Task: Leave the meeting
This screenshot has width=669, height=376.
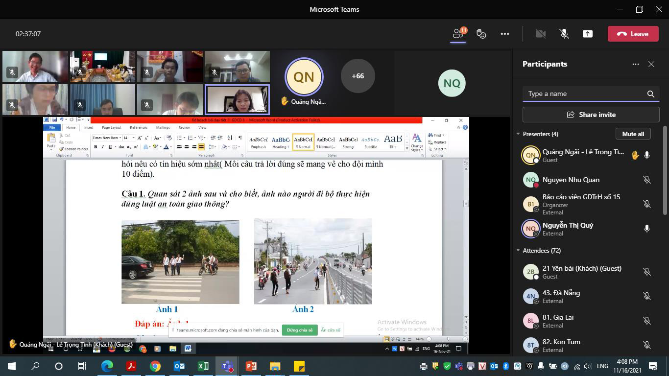Action: (x=633, y=34)
